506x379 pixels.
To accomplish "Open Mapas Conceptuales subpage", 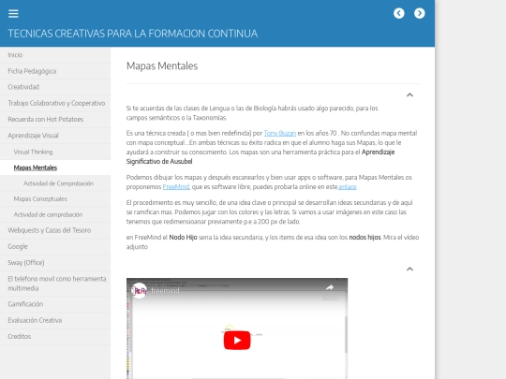I will coord(55,198).
